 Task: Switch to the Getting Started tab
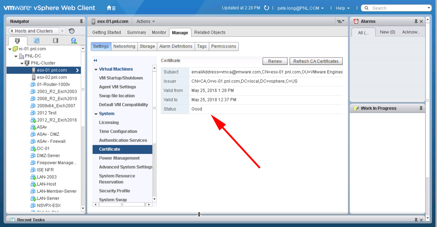107,32
